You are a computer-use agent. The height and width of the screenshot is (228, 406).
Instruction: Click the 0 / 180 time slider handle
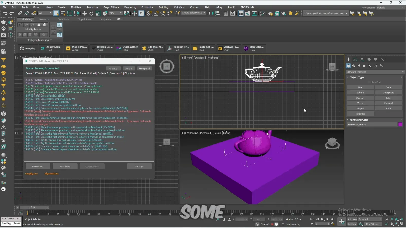(x=32, y=207)
